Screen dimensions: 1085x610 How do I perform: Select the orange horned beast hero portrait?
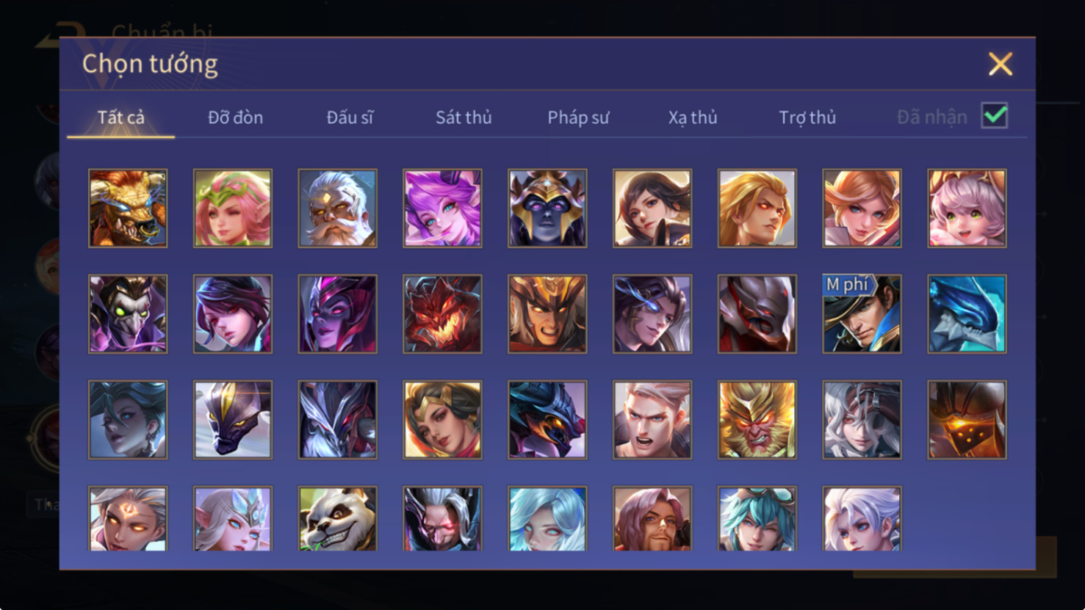point(128,208)
